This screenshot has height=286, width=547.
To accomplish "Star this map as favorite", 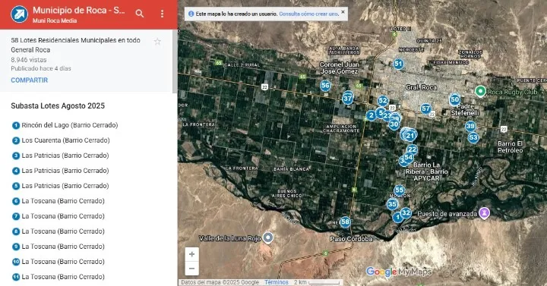I will [157, 42].
